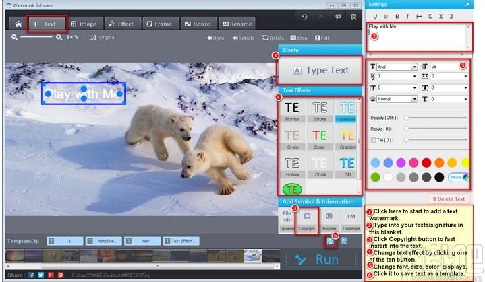Click the Run button
Image resolution: width=485 pixels, height=282 pixels.
pyautogui.click(x=321, y=260)
